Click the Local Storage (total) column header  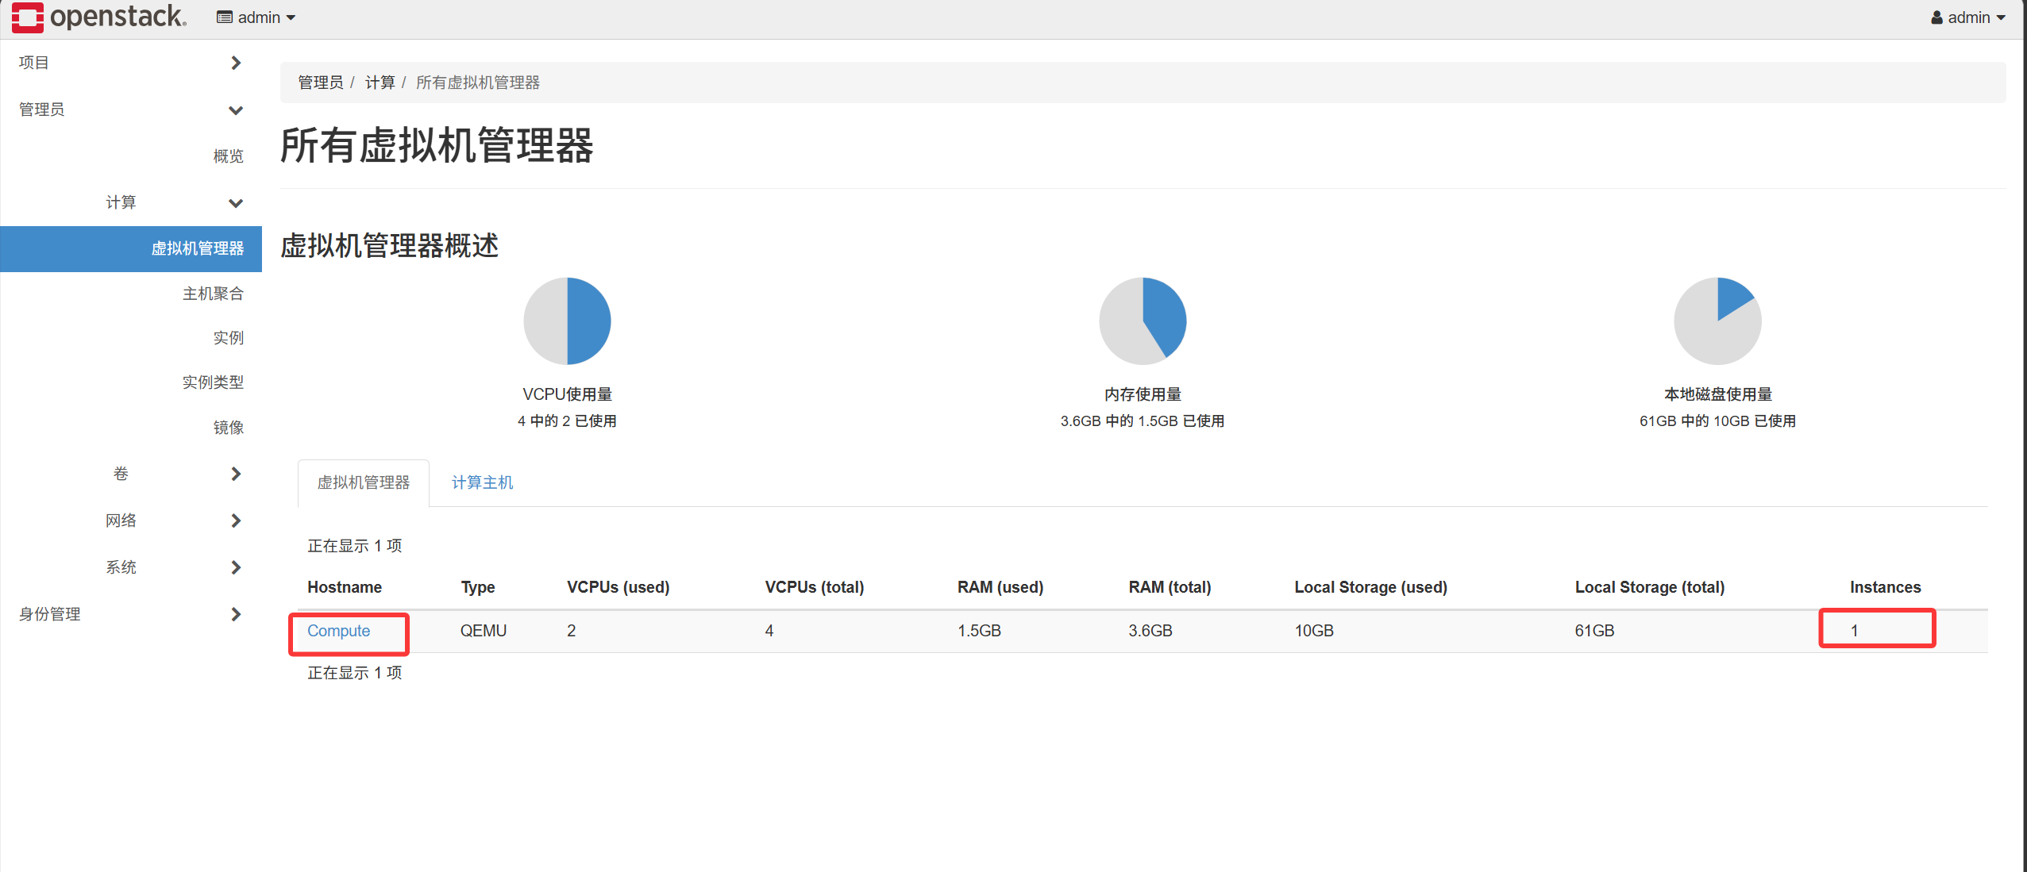pos(1650,587)
